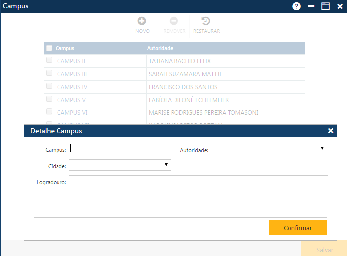Click the Remover minus icon
Viewport: 347px width, 256px height.
click(174, 21)
